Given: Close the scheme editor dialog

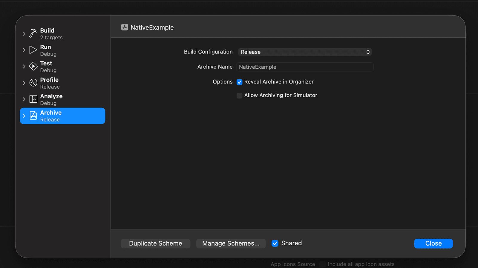Looking at the screenshot, I should click(433, 244).
